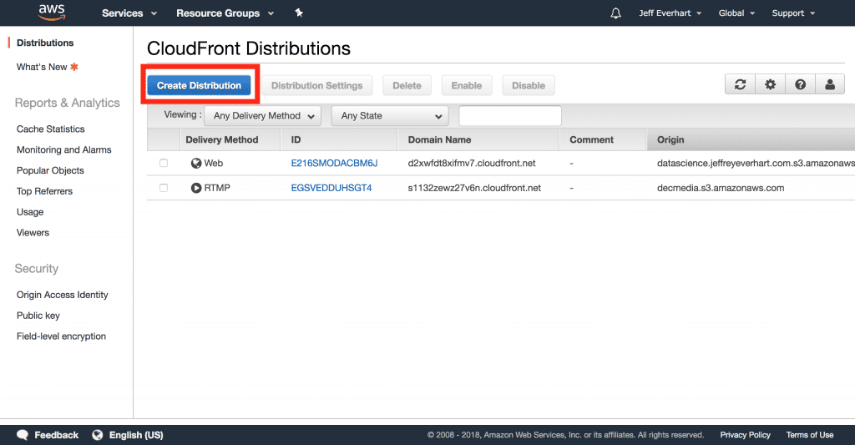Click the Delete button

coord(407,85)
